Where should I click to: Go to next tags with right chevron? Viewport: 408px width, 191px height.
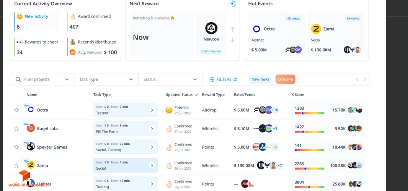click(x=365, y=79)
